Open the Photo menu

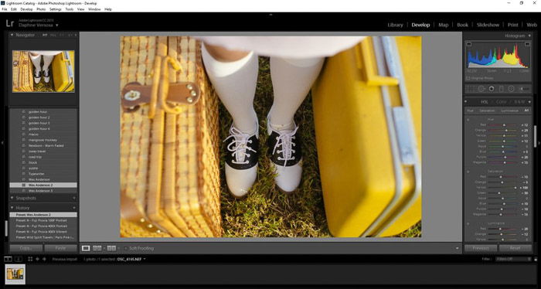click(x=41, y=9)
